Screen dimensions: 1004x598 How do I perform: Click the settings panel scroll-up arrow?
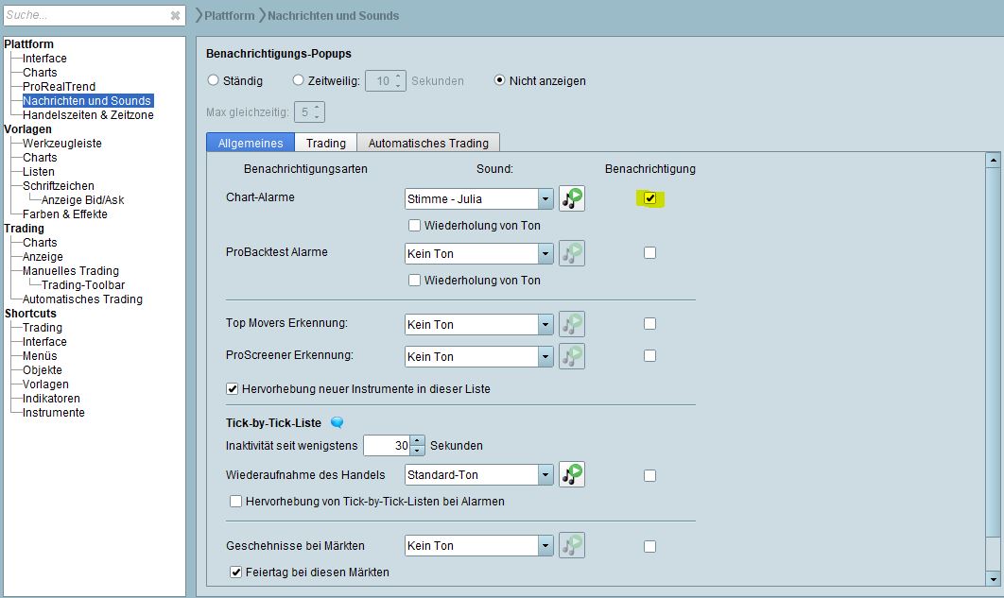993,160
